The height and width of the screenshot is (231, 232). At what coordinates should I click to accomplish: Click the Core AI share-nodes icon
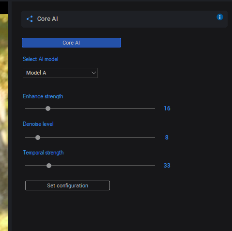coord(30,19)
